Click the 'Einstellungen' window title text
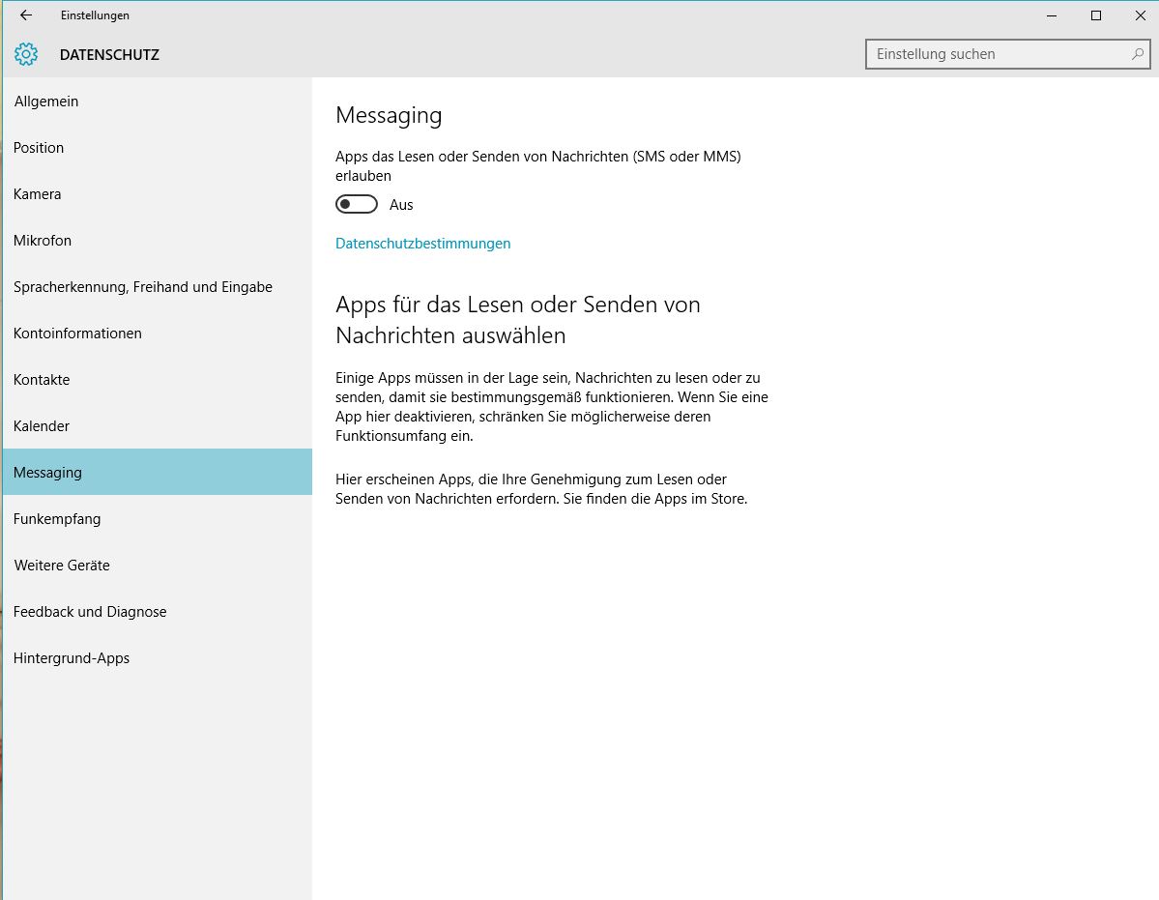This screenshot has height=900, width=1159. 95,15
